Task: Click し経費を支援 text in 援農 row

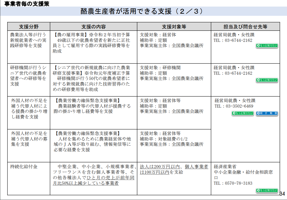Action: (x=24, y=117)
